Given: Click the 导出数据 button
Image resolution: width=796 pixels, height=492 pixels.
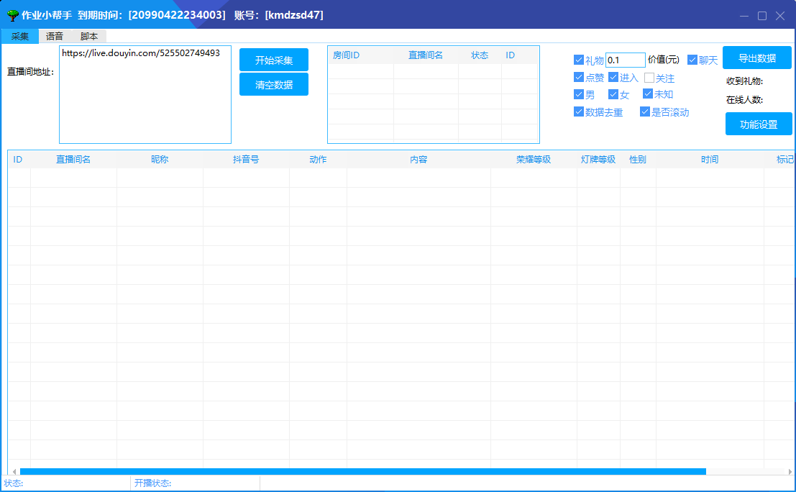Looking at the screenshot, I should click(x=757, y=58).
